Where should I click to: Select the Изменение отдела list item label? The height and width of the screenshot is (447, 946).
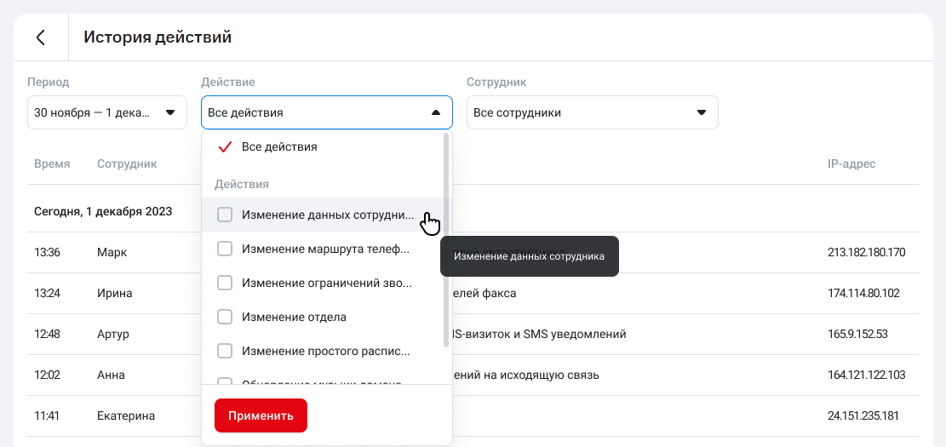tap(294, 317)
